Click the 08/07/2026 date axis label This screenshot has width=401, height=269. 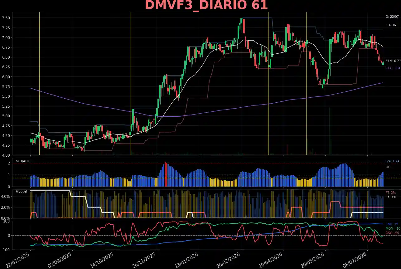point(355,260)
